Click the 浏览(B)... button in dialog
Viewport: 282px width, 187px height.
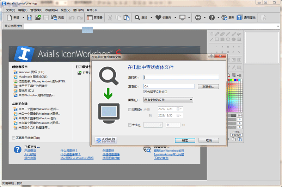pyautogui.click(x=207, y=86)
